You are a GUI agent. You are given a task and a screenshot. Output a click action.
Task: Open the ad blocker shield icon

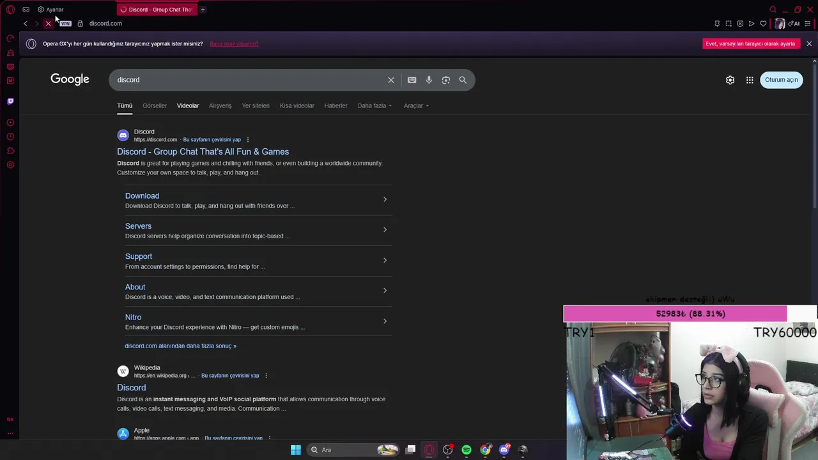click(740, 24)
